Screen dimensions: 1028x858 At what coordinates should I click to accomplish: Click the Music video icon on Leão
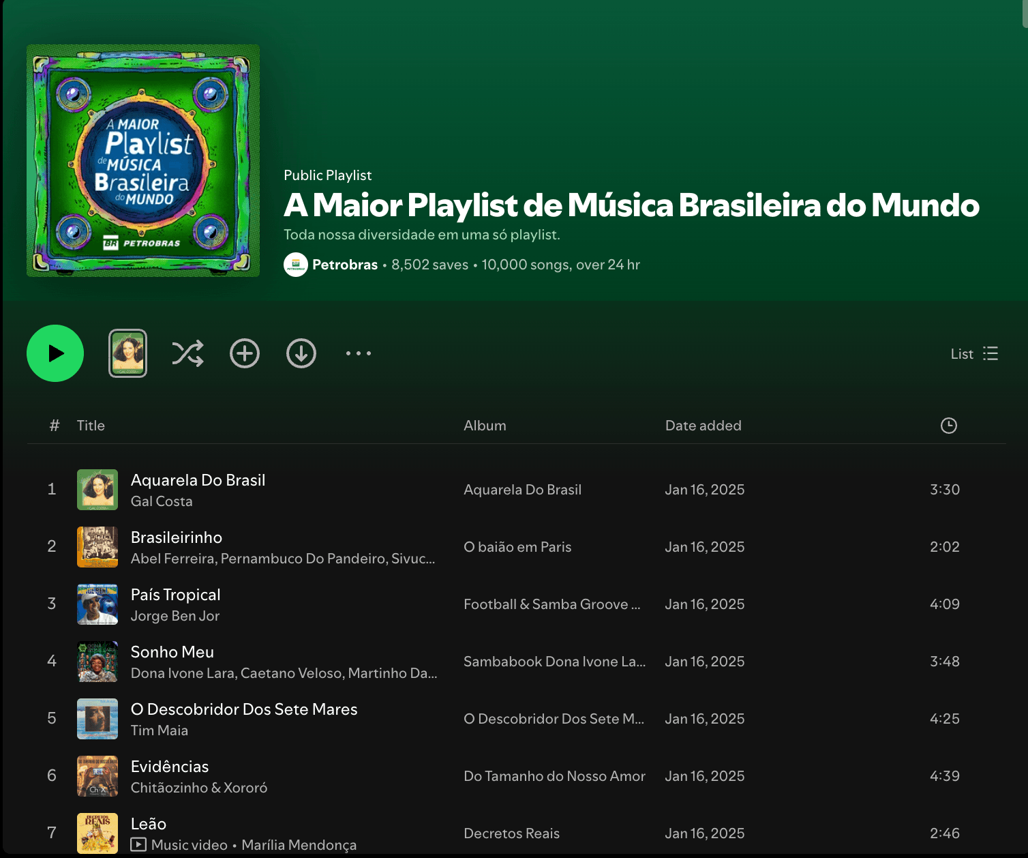click(138, 845)
